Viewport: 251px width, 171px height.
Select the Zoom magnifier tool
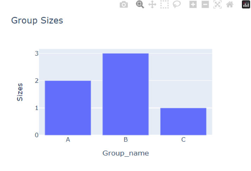(x=140, y=5)
